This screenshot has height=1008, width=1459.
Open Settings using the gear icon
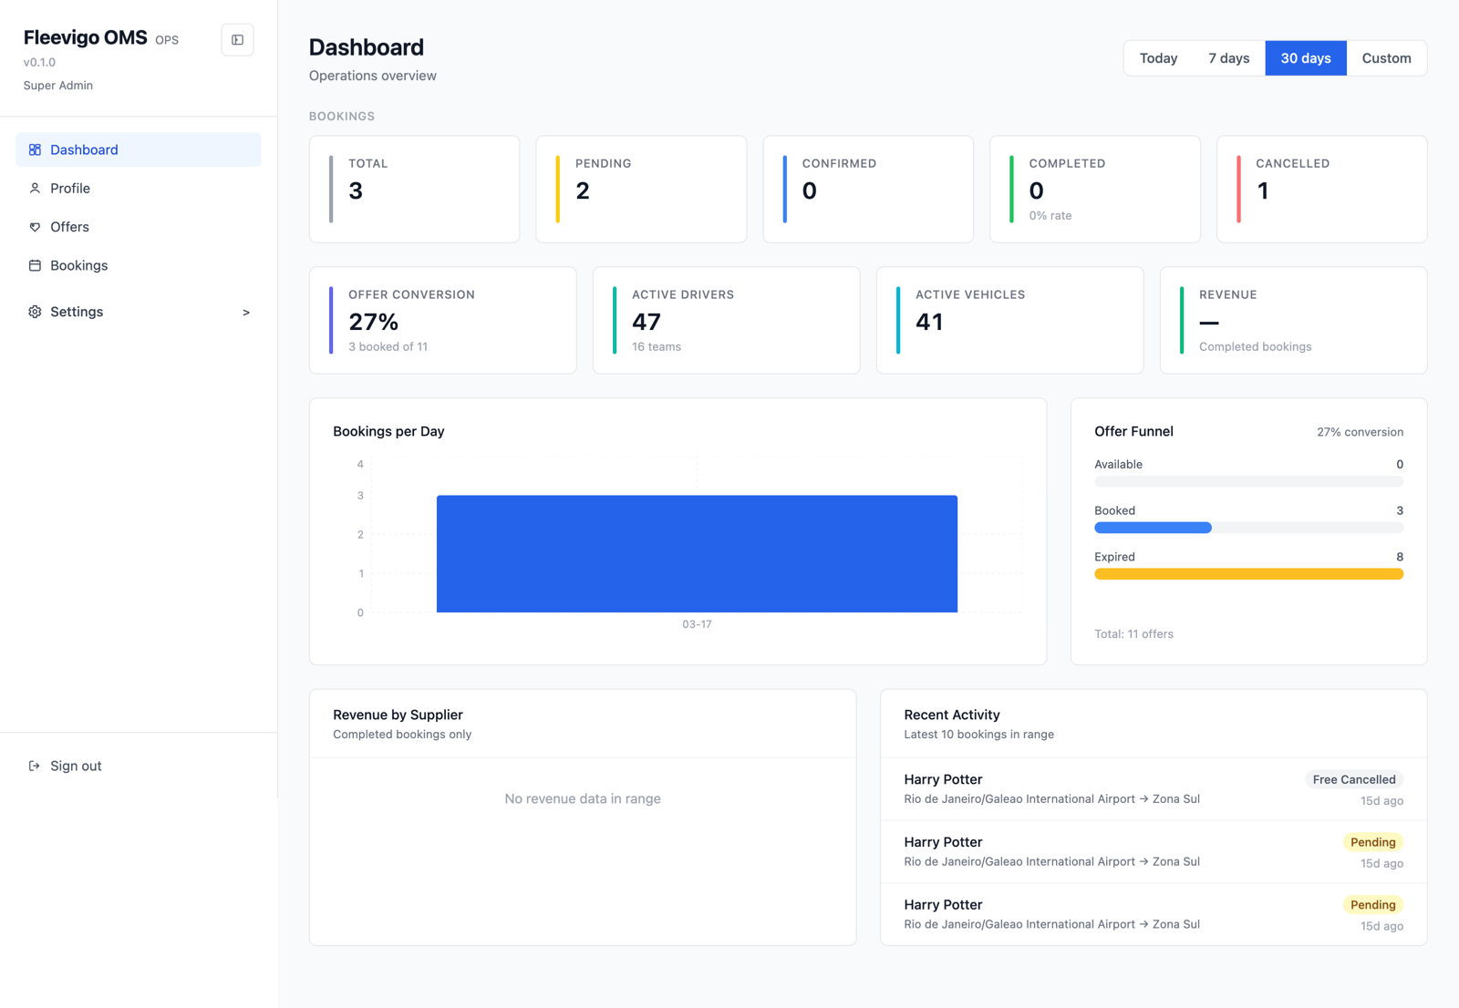click(x=35, y=312)
